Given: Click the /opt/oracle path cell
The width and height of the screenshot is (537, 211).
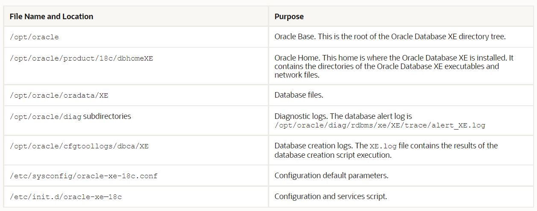Looking at the screenshot, I should point(34,37).
